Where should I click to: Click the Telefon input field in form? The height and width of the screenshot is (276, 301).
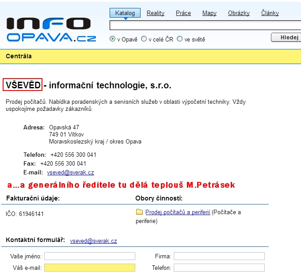[x=219, y=268]
